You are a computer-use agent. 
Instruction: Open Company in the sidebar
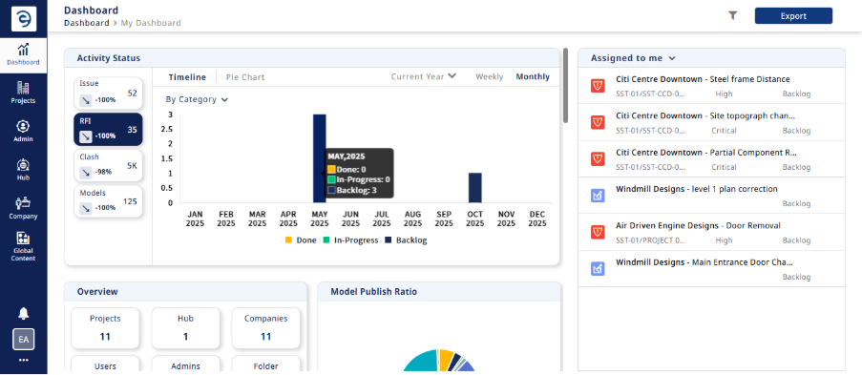23,208
